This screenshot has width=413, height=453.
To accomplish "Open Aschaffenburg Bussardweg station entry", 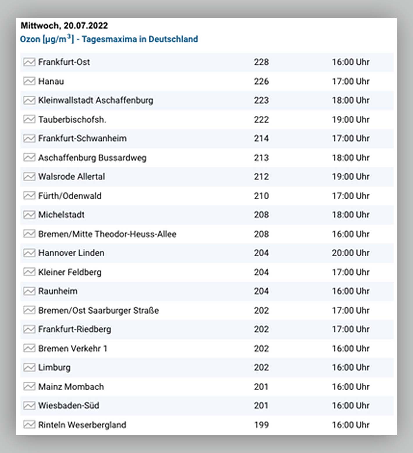I will pyautogui.click(x=92, y=157).
